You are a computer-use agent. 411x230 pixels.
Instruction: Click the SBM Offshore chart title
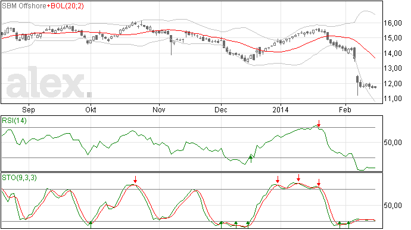pyautogui.click(x=24, y=6)
